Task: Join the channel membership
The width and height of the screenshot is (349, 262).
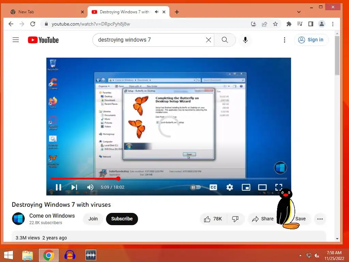Action: click(x=93, y=219)
